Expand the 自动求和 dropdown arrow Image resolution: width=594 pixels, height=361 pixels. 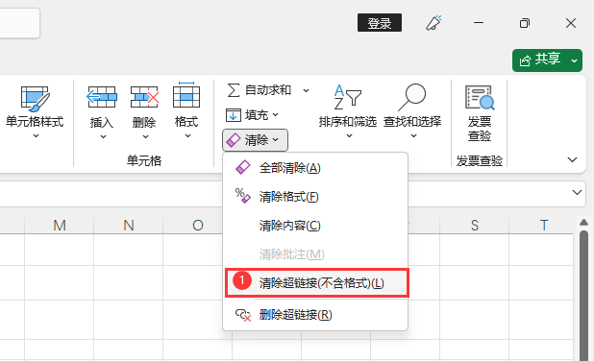[x=306, y=90]
